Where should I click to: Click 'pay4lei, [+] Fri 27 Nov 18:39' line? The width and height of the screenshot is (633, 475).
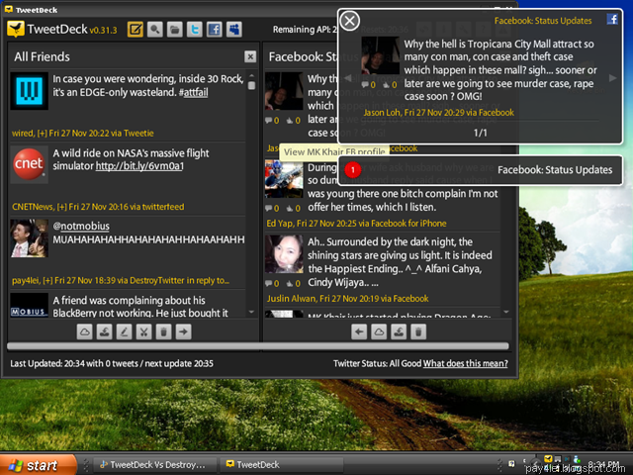(121, 281)
